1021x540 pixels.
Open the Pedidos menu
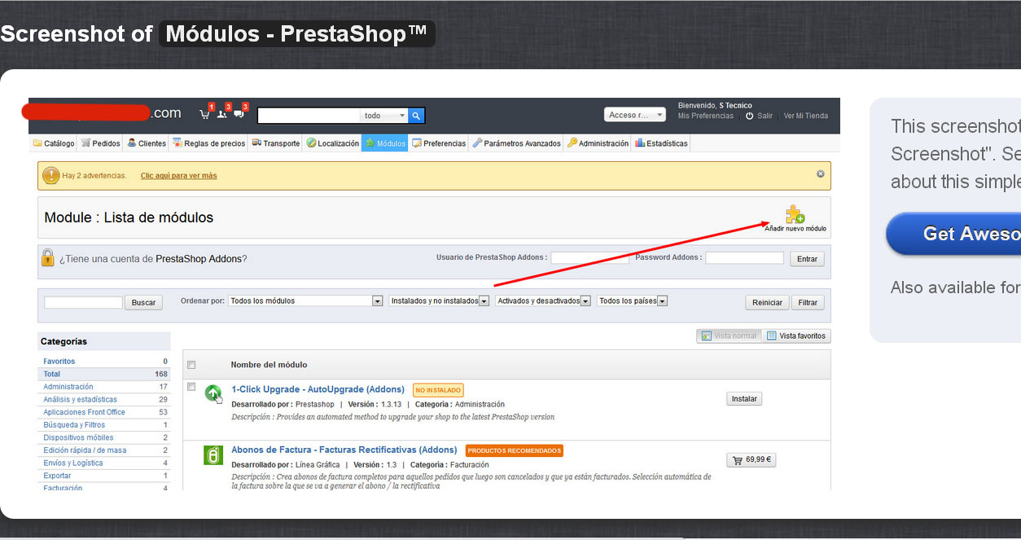[100, 143]
